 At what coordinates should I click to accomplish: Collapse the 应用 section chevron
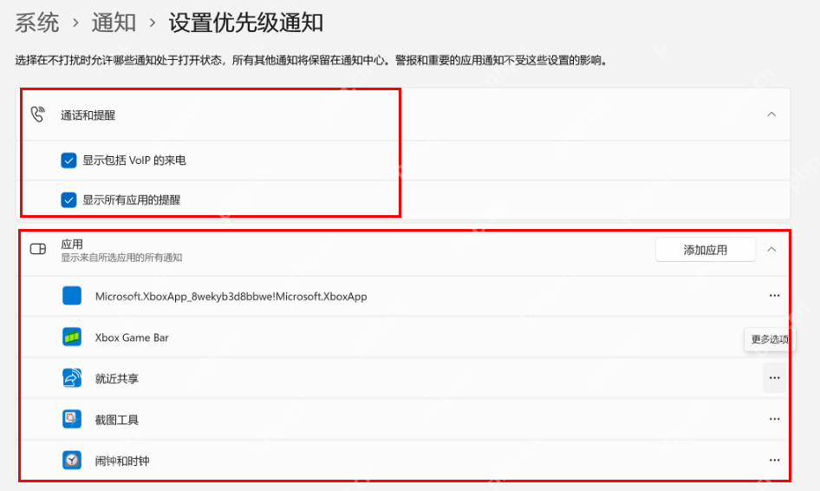click(771, 250)
